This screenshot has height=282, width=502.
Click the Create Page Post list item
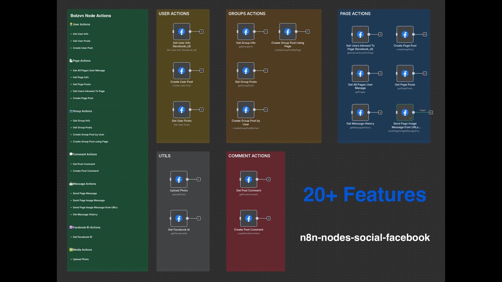pos(83,98)
